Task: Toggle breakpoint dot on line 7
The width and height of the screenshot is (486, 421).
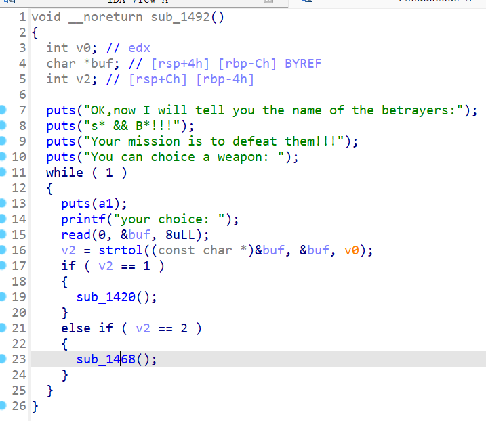Action: point(4,110)
